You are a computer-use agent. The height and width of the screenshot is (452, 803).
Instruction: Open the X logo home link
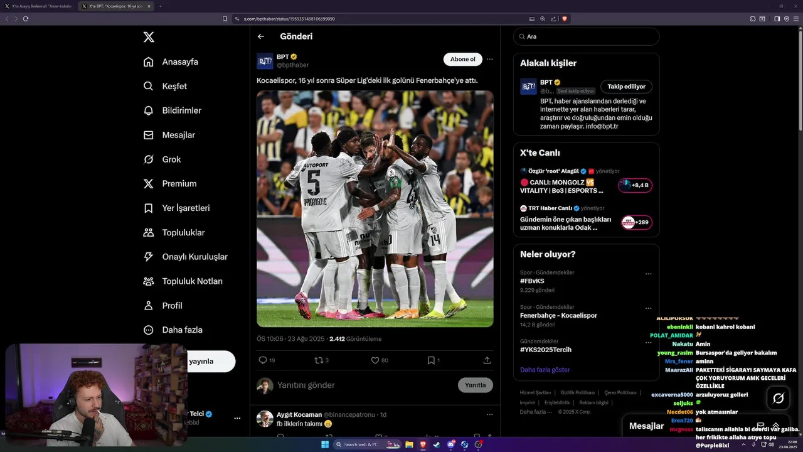[149, 37]
